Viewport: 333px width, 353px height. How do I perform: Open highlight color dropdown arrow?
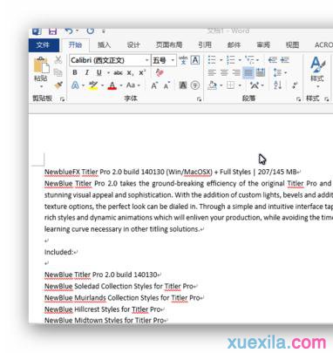102,85
